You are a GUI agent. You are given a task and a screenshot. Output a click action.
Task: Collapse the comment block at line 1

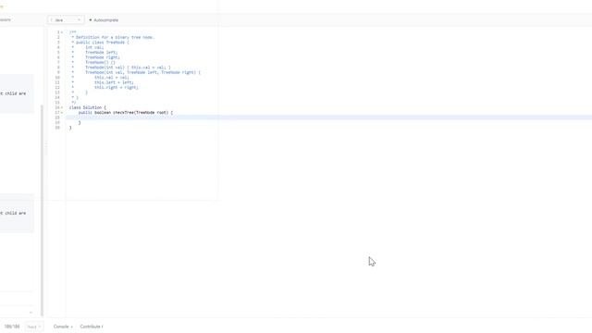[x=62, y=32]
